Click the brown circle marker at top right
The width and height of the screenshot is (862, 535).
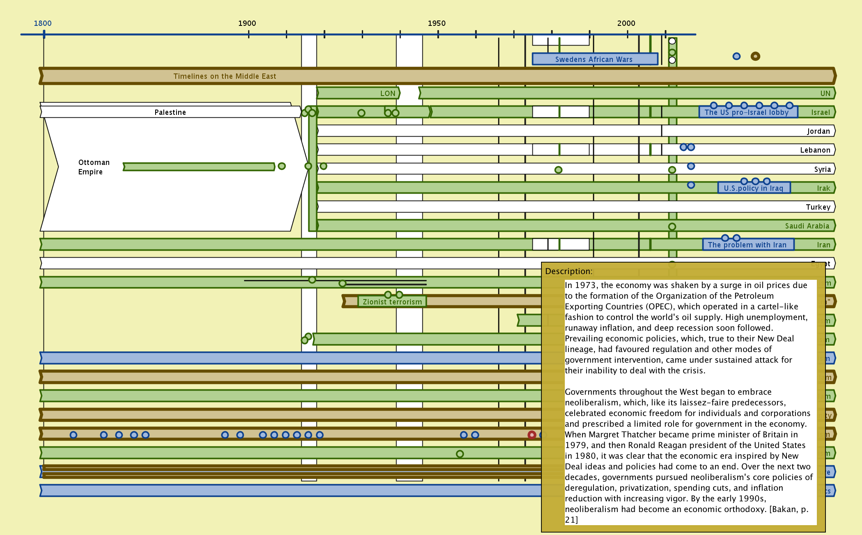[755, 56]
